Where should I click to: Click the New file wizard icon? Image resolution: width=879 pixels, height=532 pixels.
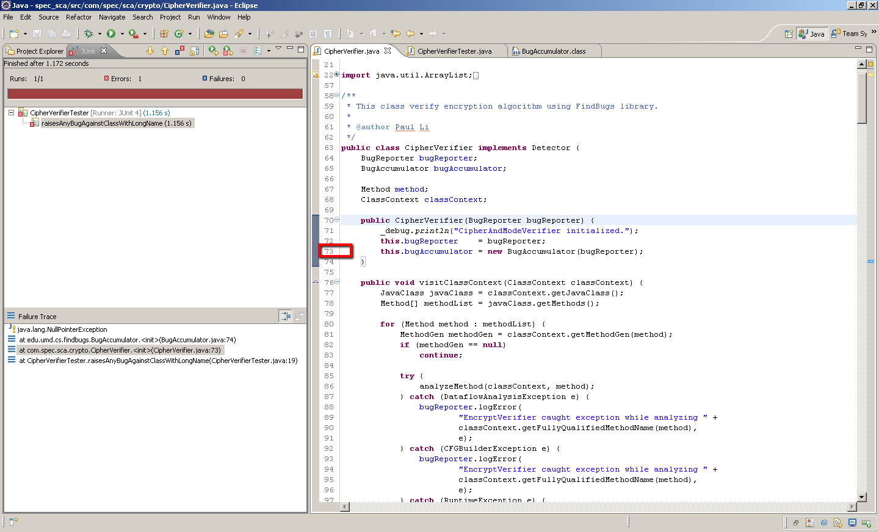click(x=13, y=34)
